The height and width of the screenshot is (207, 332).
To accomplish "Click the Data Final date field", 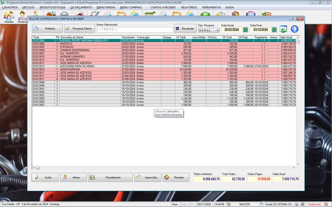I will [x=261, y=30].
